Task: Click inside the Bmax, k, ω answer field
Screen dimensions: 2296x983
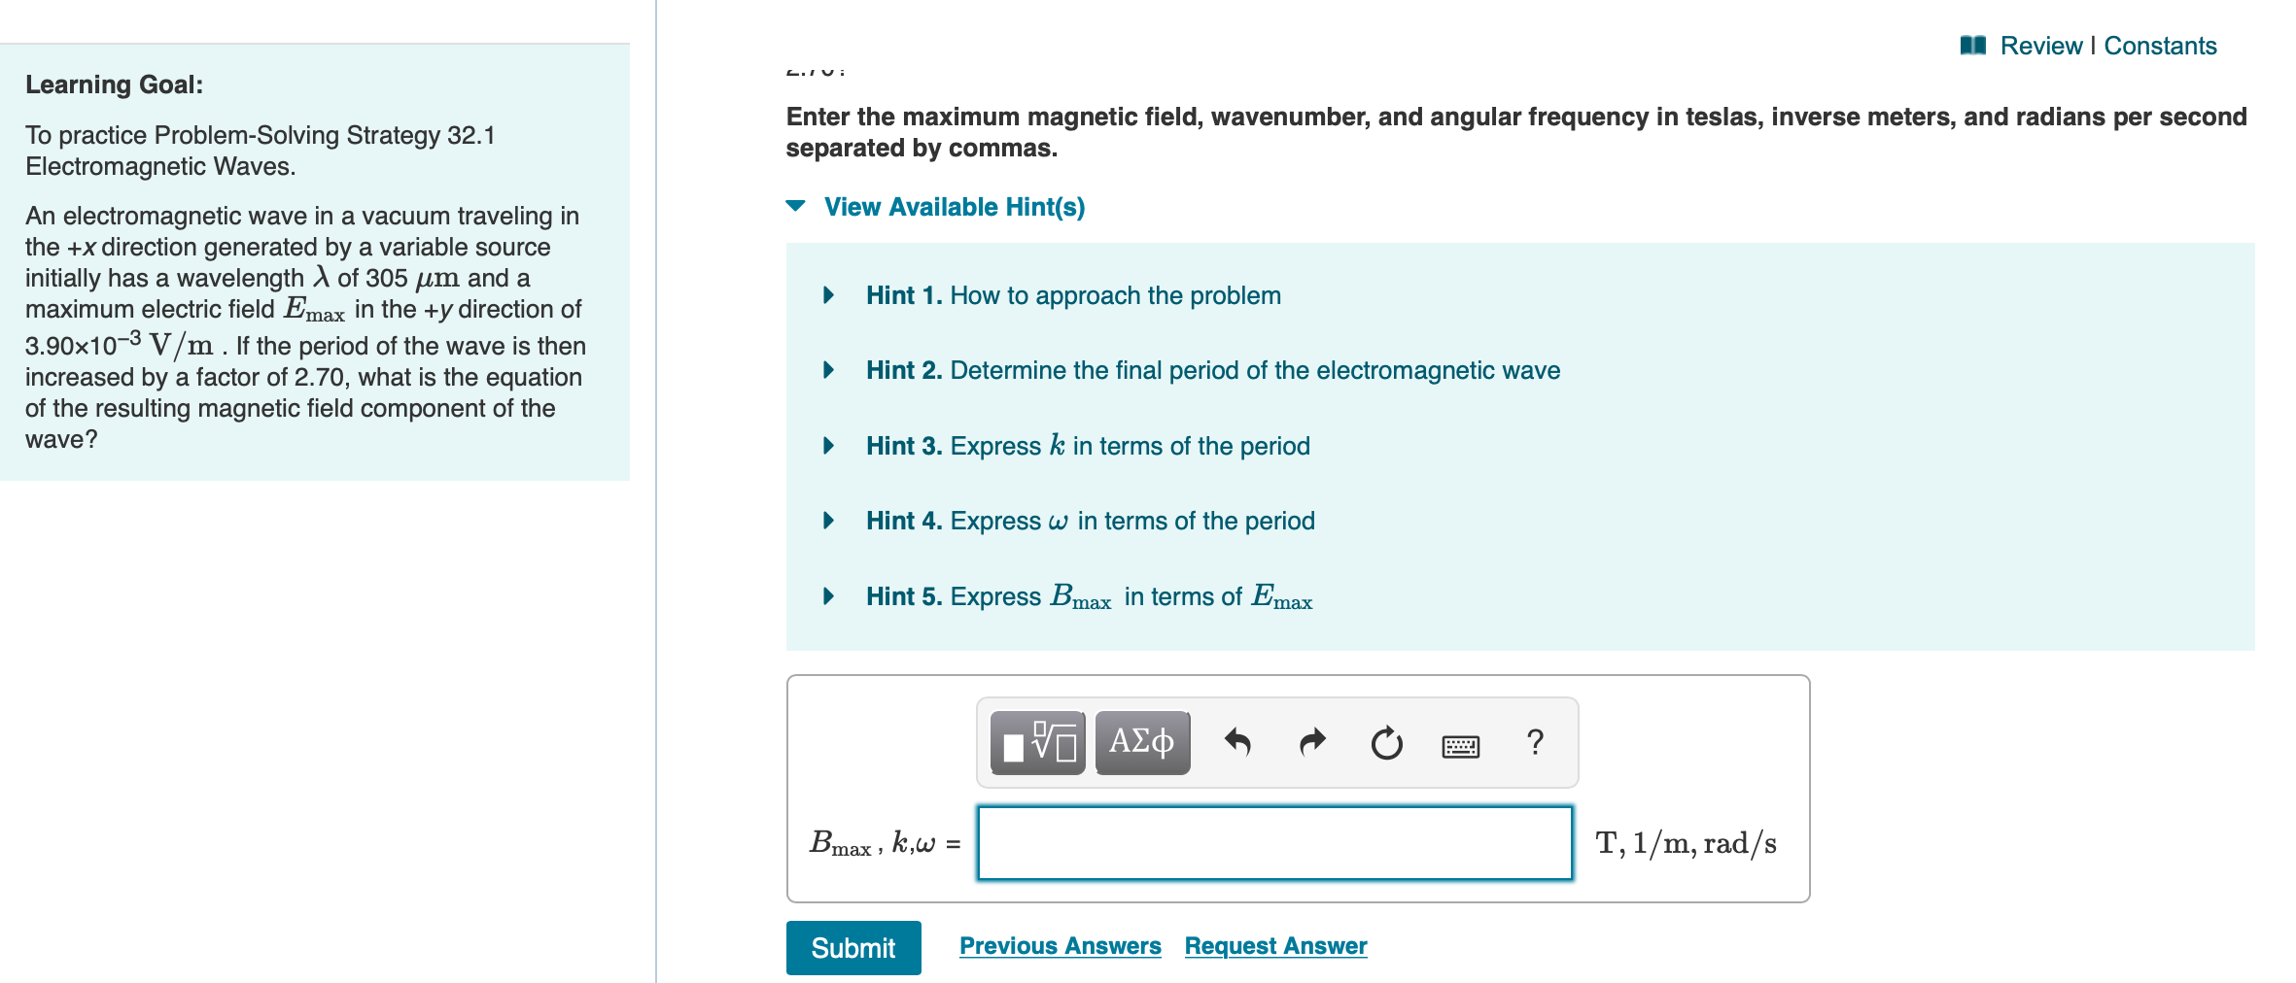Action: [x=1273, y=841]
